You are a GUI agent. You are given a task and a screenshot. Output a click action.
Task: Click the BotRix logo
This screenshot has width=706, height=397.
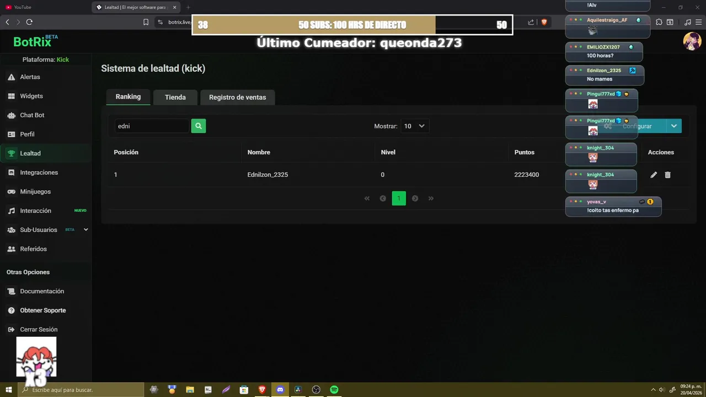[35, 41]
